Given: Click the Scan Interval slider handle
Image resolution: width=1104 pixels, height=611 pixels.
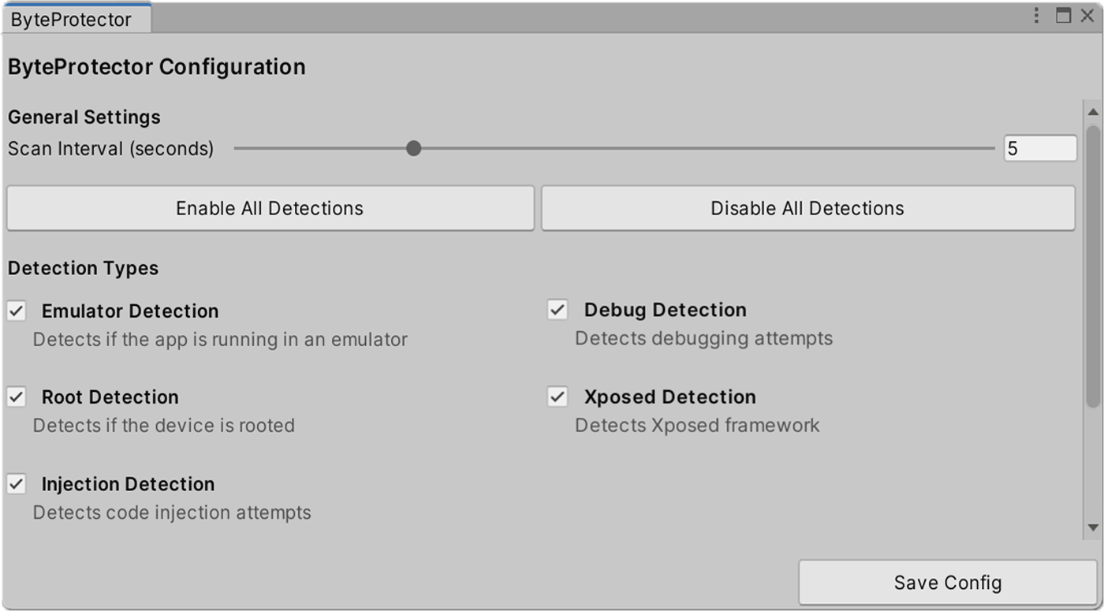Looking at the screenshot, I should (413, 147).
